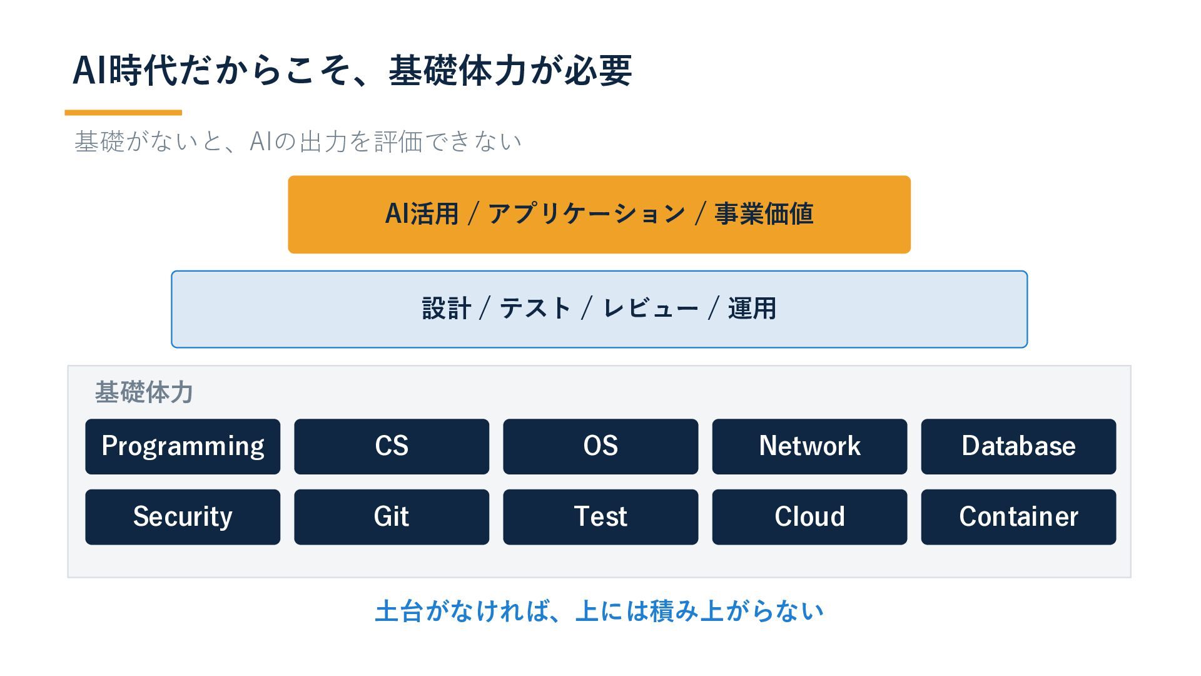
Task: Select the blue footer text 土台がなければ
Action: coord(599,611)
